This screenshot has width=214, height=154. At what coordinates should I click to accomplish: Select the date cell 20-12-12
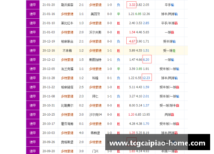(49, 60)
